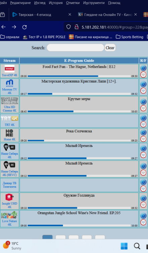Toggle favorite heart for Home 4K
Screen dimensions: 148x253
click(x=143, y=139)
